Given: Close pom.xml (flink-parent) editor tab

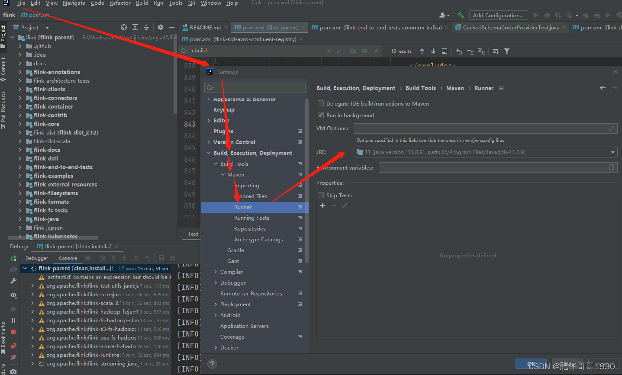Looking at the screenshot, I should pos(303,27).
